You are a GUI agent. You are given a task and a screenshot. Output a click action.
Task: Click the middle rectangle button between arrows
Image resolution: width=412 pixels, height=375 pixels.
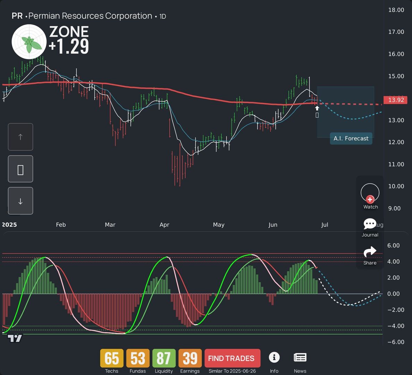coord(20,169)
